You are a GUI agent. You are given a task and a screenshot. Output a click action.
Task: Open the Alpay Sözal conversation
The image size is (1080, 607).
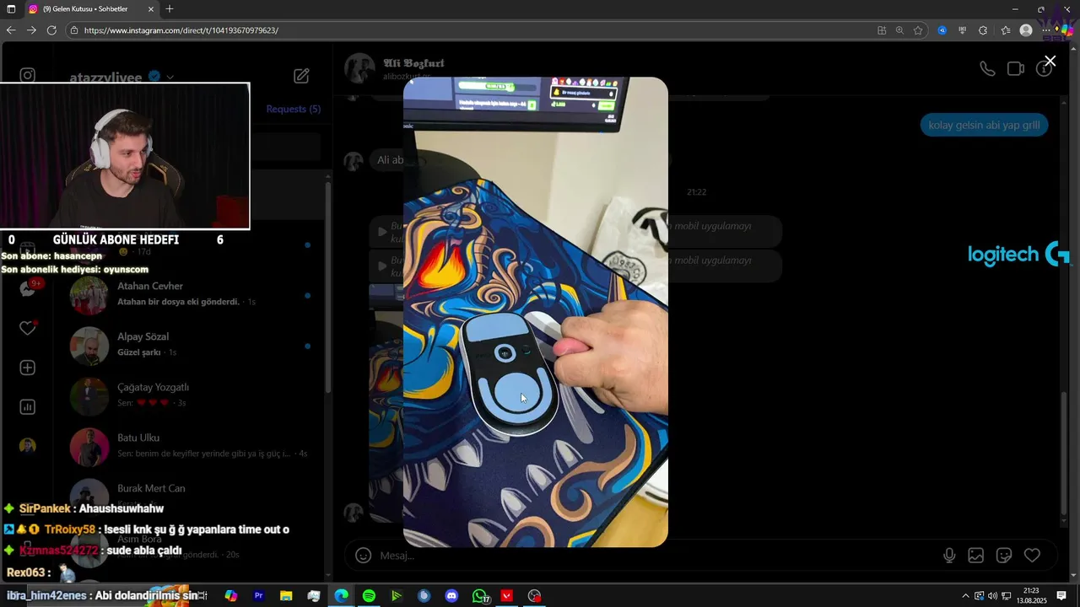pos(191,344)
